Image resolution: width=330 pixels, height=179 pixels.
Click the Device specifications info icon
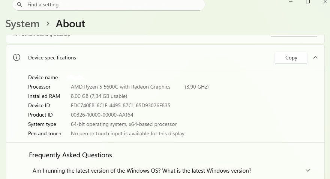16,58
